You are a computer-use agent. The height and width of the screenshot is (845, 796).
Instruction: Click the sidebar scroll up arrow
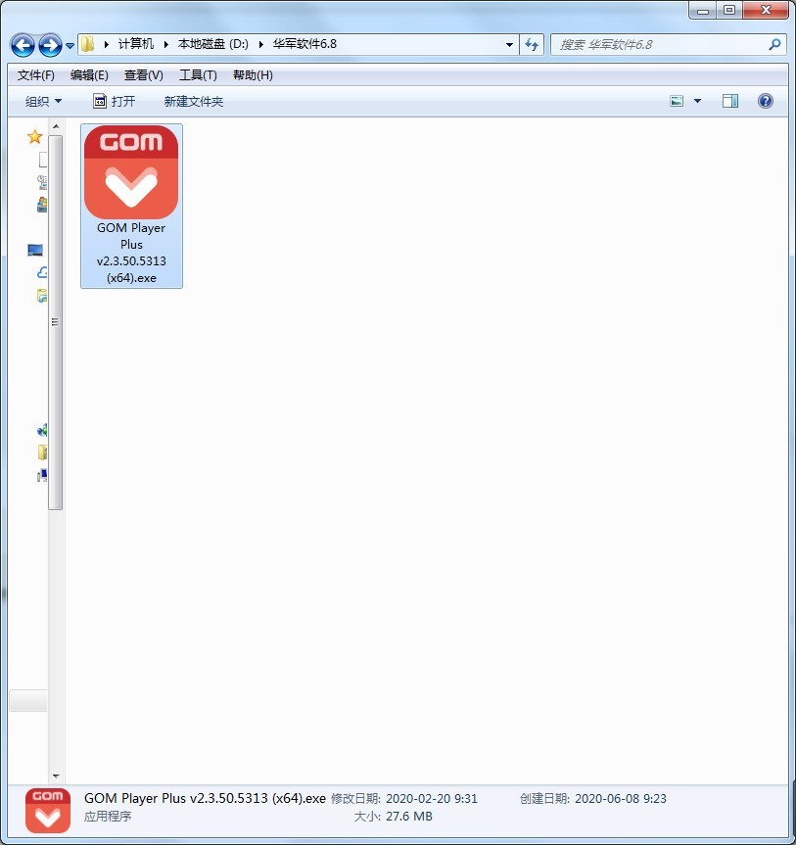56,126
